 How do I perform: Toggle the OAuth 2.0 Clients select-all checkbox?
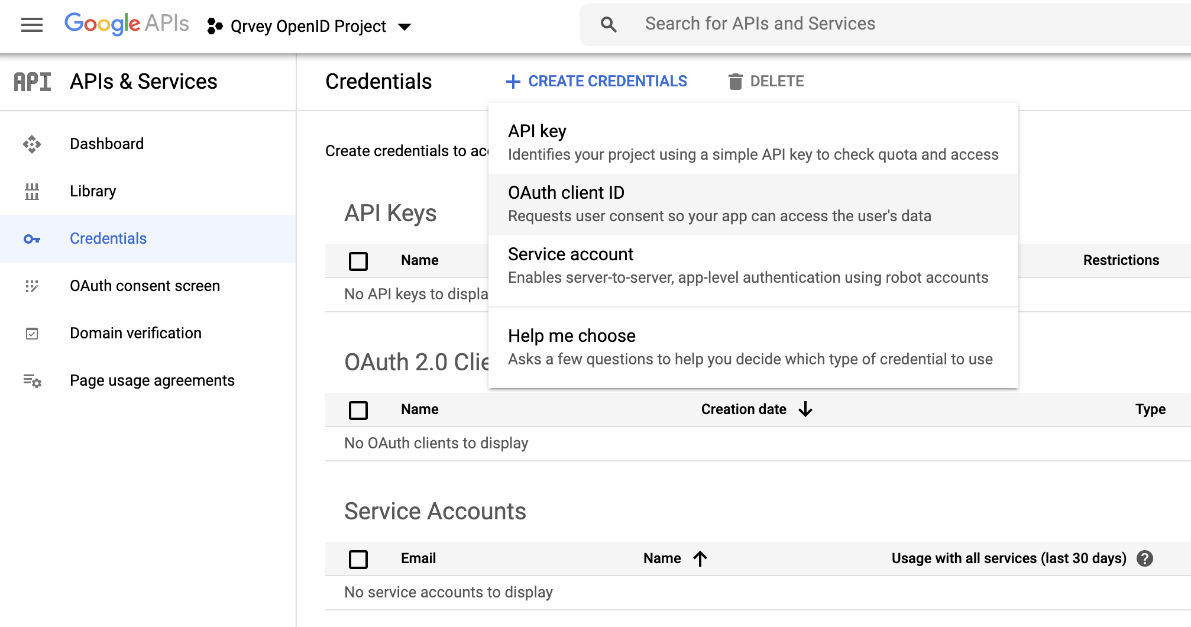pyautogui.click(x=358, y=410)
